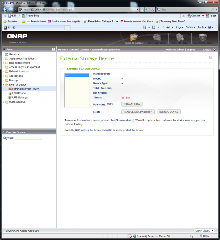This screenshot has height=240, width=220.
Task: Open the Edit toolbar button
Action: click(12, 16)
